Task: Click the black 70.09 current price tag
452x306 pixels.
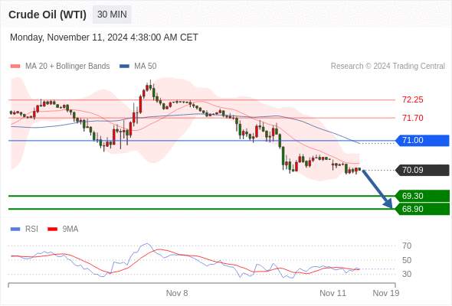Action: click(422, 170)
